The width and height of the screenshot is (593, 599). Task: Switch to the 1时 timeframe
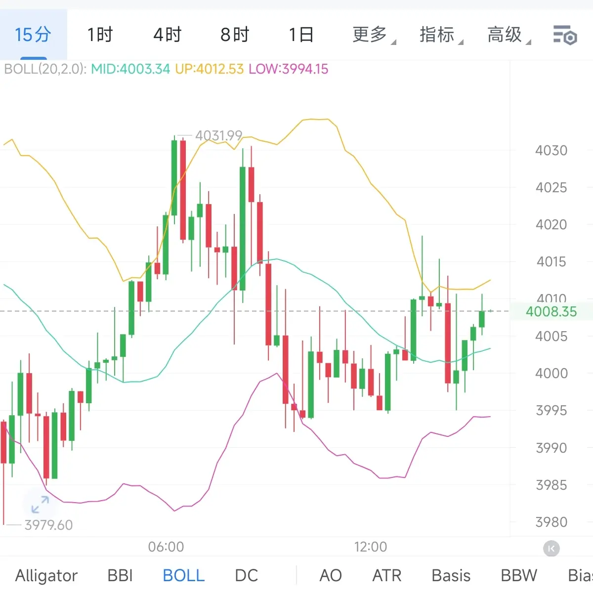point(100,35)
